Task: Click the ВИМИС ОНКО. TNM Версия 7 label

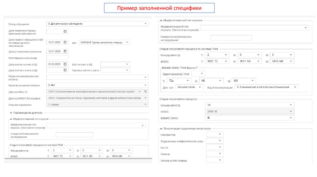Action: 180,68
